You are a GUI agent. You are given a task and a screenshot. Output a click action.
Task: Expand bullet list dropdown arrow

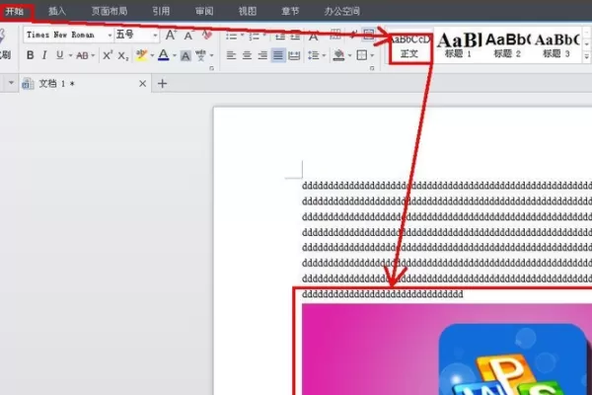click(242, 36)
